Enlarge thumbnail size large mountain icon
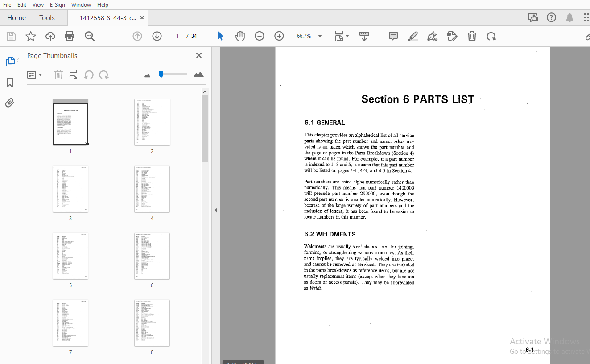Screen dimensions: 590x364 [x=199, y=74]
